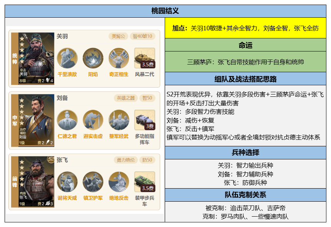
Task: Click the 刘备：智力辅助兵种 line
Action: pos(245,174)
